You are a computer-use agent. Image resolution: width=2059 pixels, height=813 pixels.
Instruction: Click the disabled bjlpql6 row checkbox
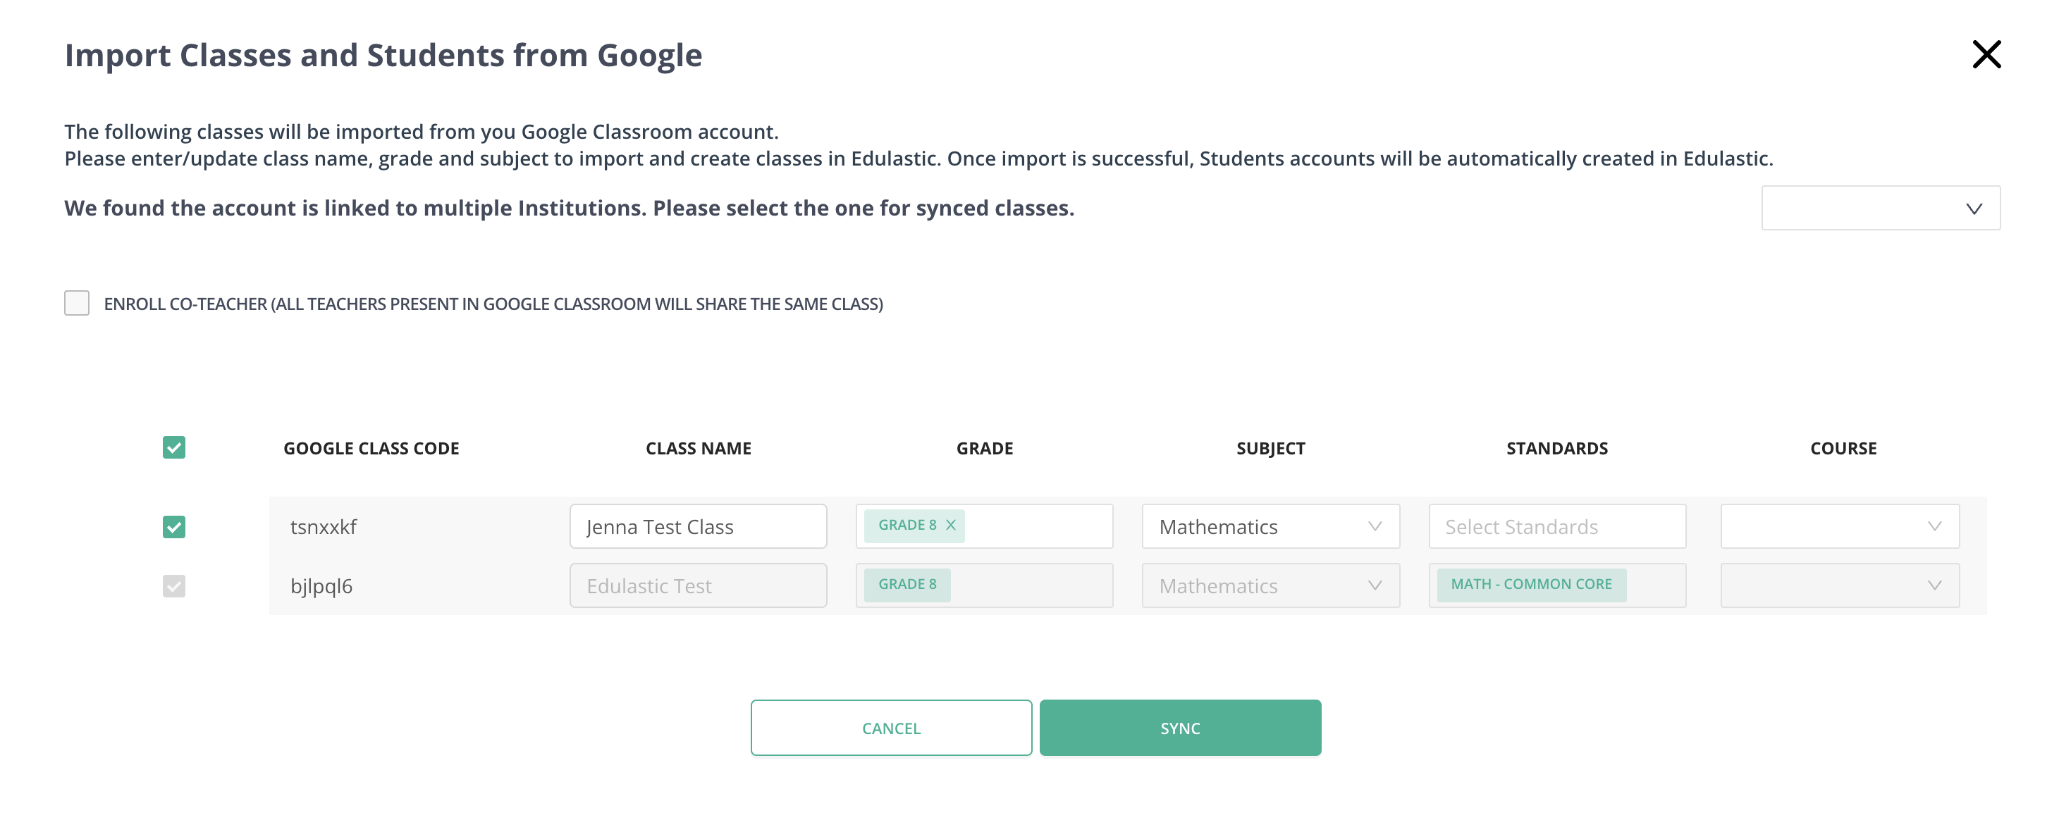click(x=173, y=585)
